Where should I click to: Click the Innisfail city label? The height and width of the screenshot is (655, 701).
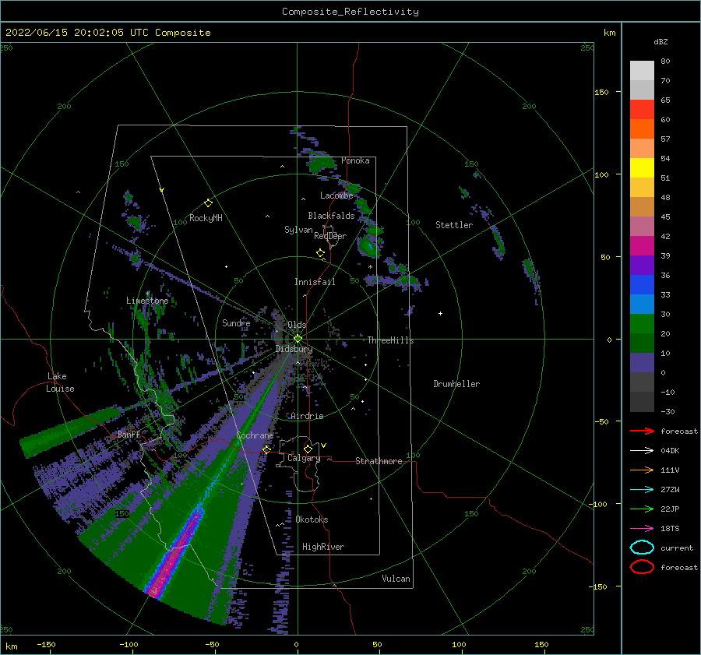(x=315, y=282)
